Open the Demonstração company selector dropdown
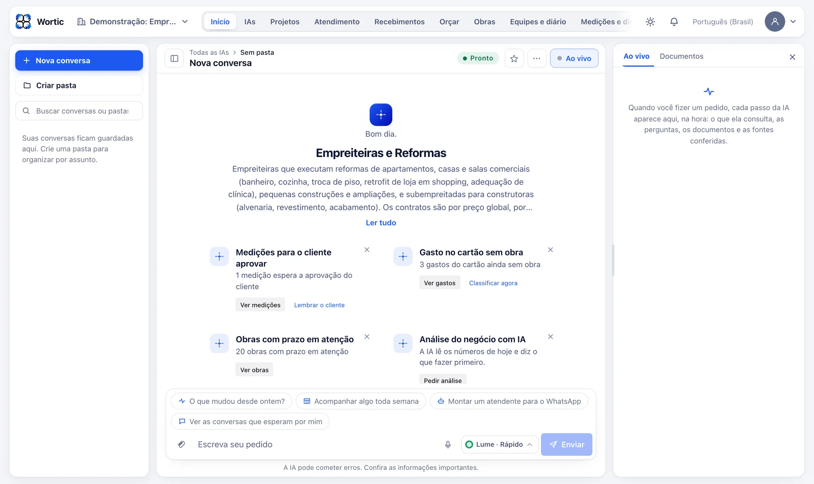 [133, 22]
